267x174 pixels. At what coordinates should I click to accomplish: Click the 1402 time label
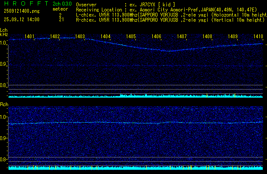click(55, 36)
